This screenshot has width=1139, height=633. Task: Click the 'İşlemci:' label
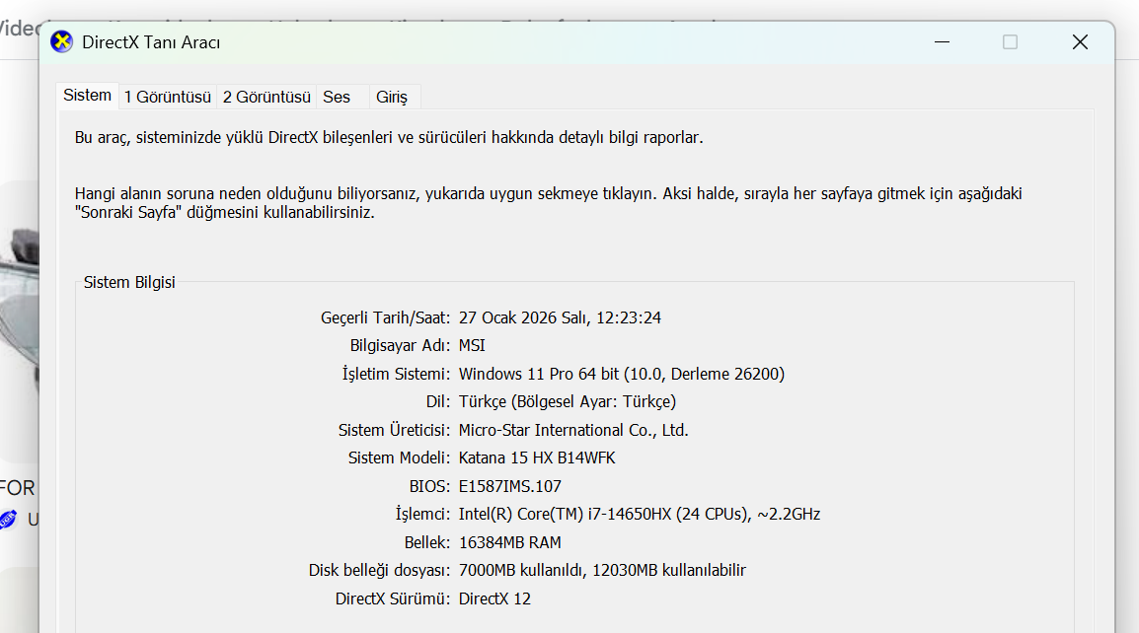422,514
